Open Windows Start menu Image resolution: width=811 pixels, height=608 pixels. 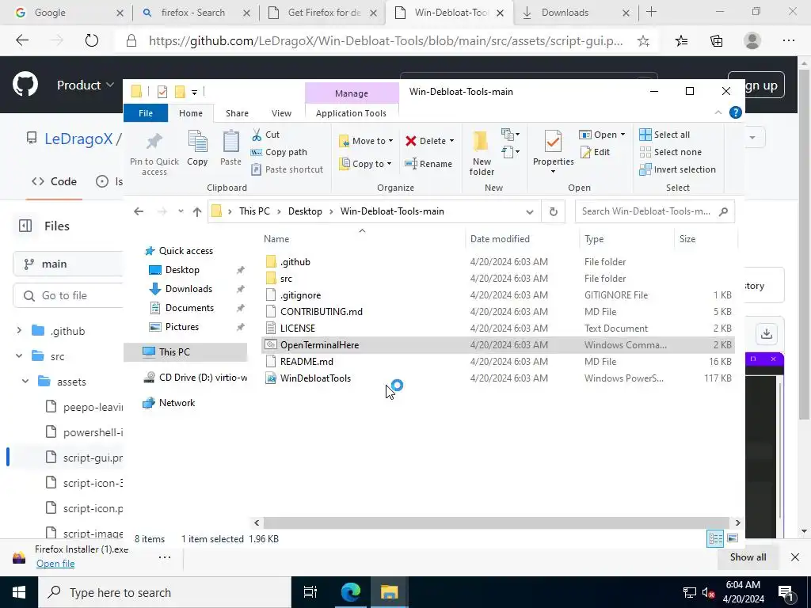coord(19,592)
